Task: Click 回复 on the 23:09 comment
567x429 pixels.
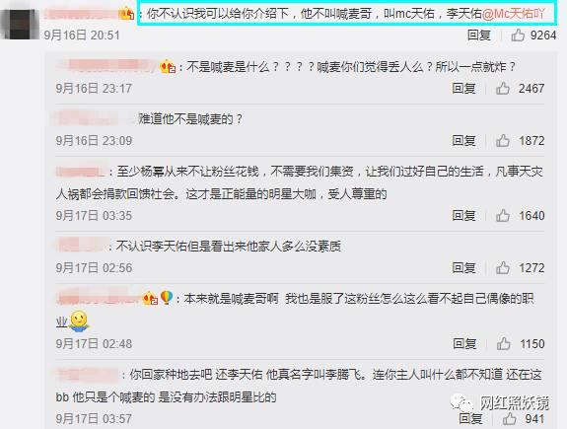Action: coord(463,140)
